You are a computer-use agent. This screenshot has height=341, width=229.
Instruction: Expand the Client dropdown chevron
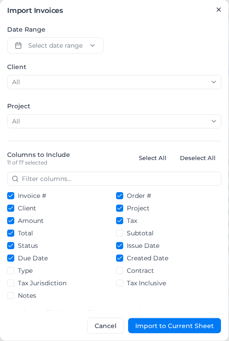[x=214, y=82]
